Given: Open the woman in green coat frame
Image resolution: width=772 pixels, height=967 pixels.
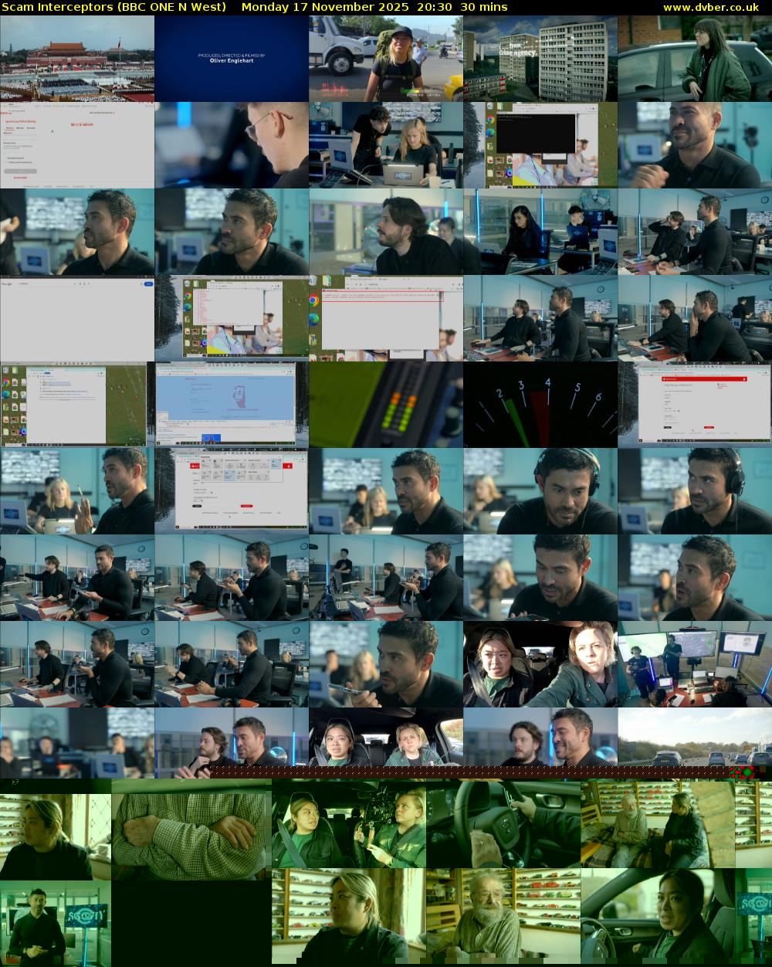Looking at the screenshot, I should [x=695, y=59].
